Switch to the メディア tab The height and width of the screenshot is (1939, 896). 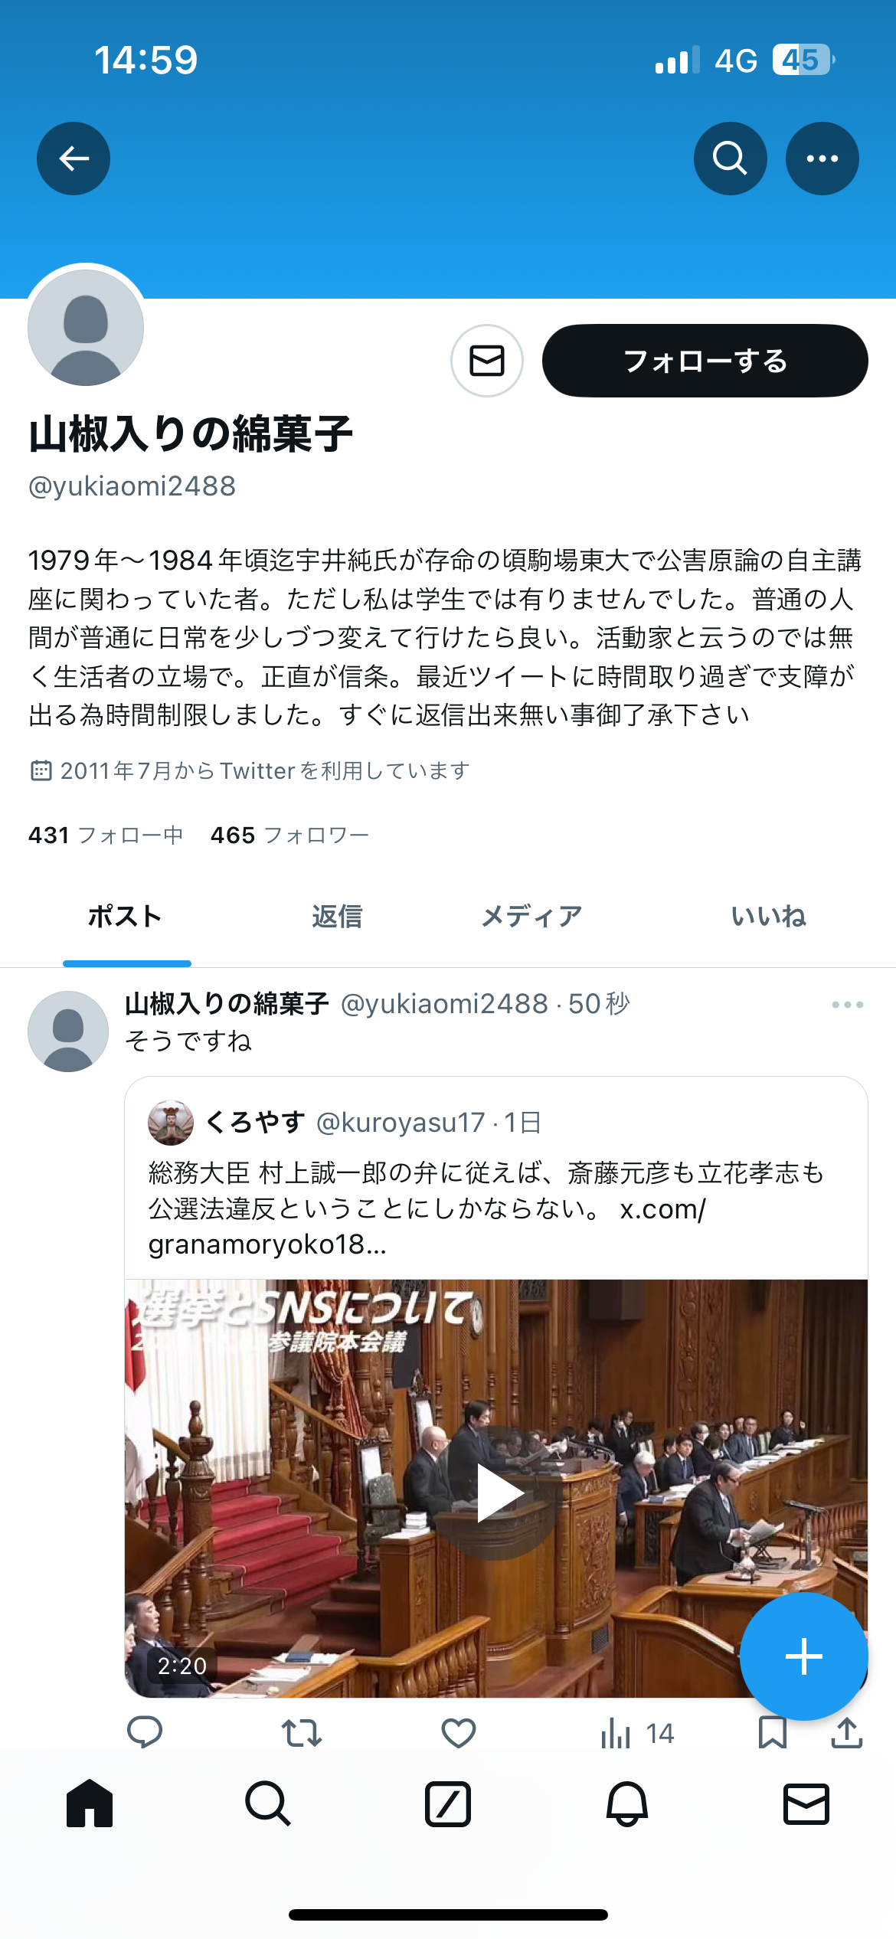[x=531, y=916]
